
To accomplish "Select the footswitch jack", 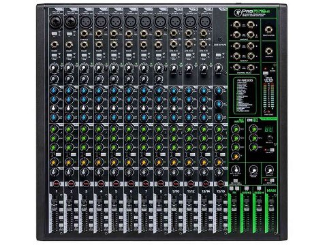I will pyautogui.click(x=268, y=30).
